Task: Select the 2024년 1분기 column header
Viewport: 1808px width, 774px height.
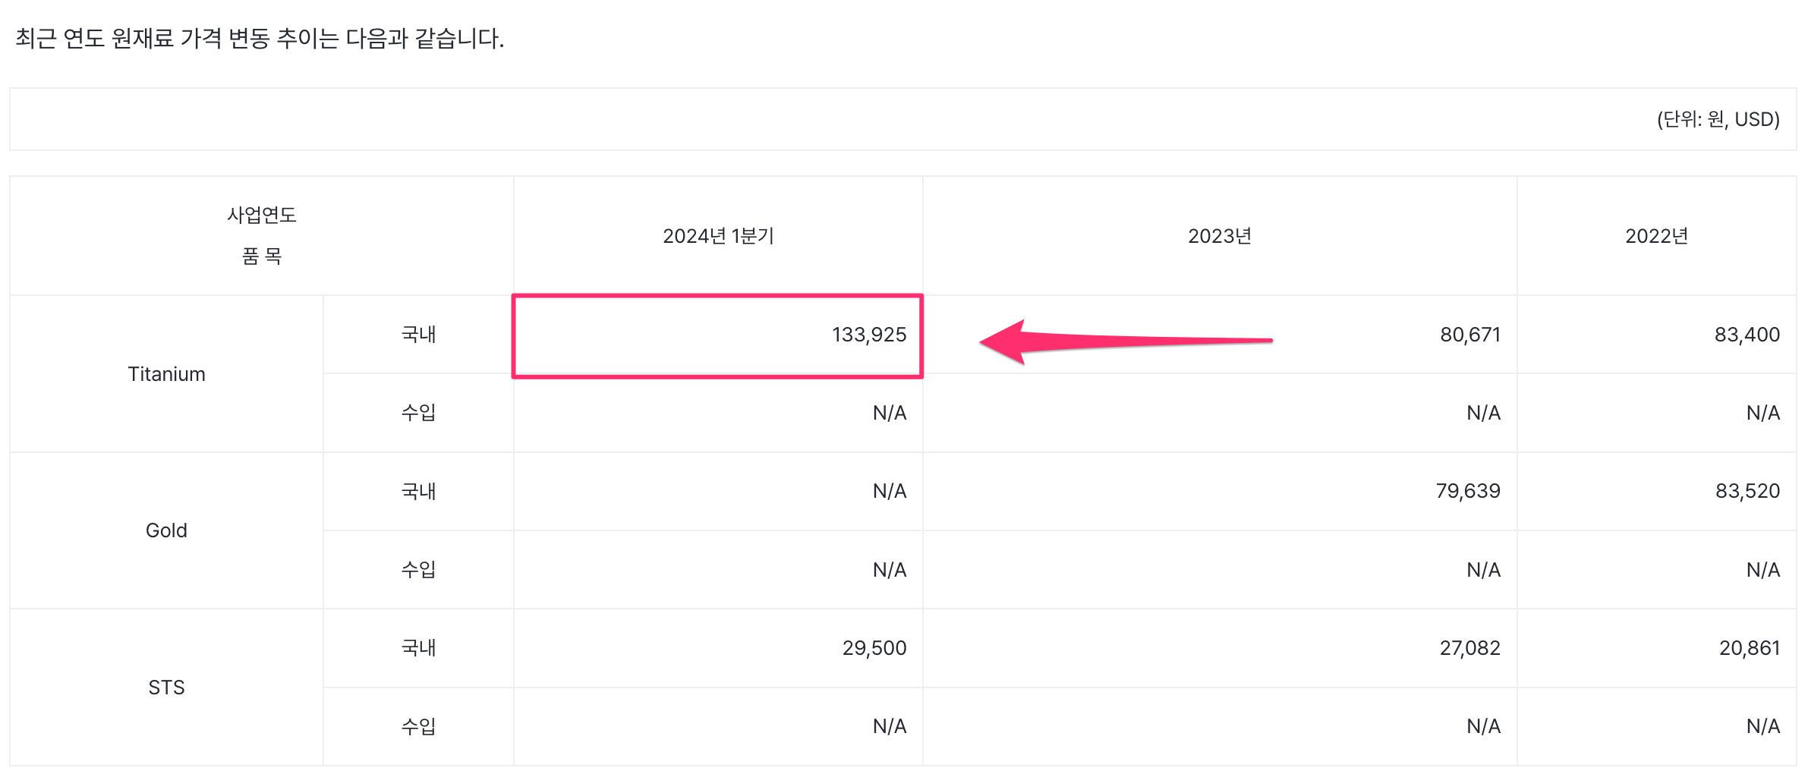Action: [718, 236]
